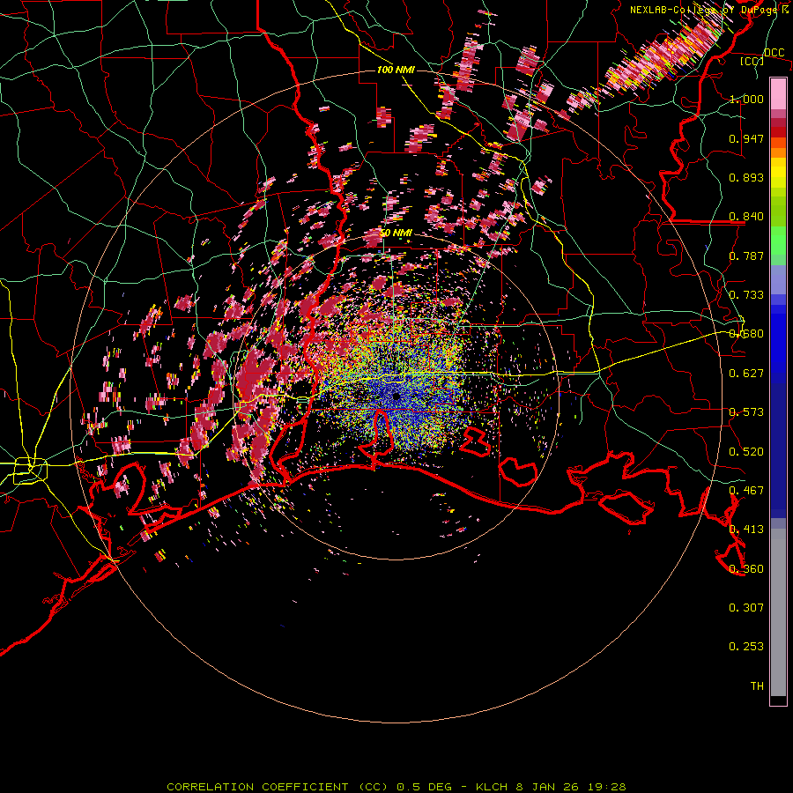Click the [CC] unit label
This screenshot has height=793, width=793.
[752, 61]
